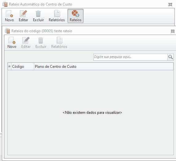Click the disabled Editar icon in Rateios do código window
The image size is (176, 161).
pos(26,43)
